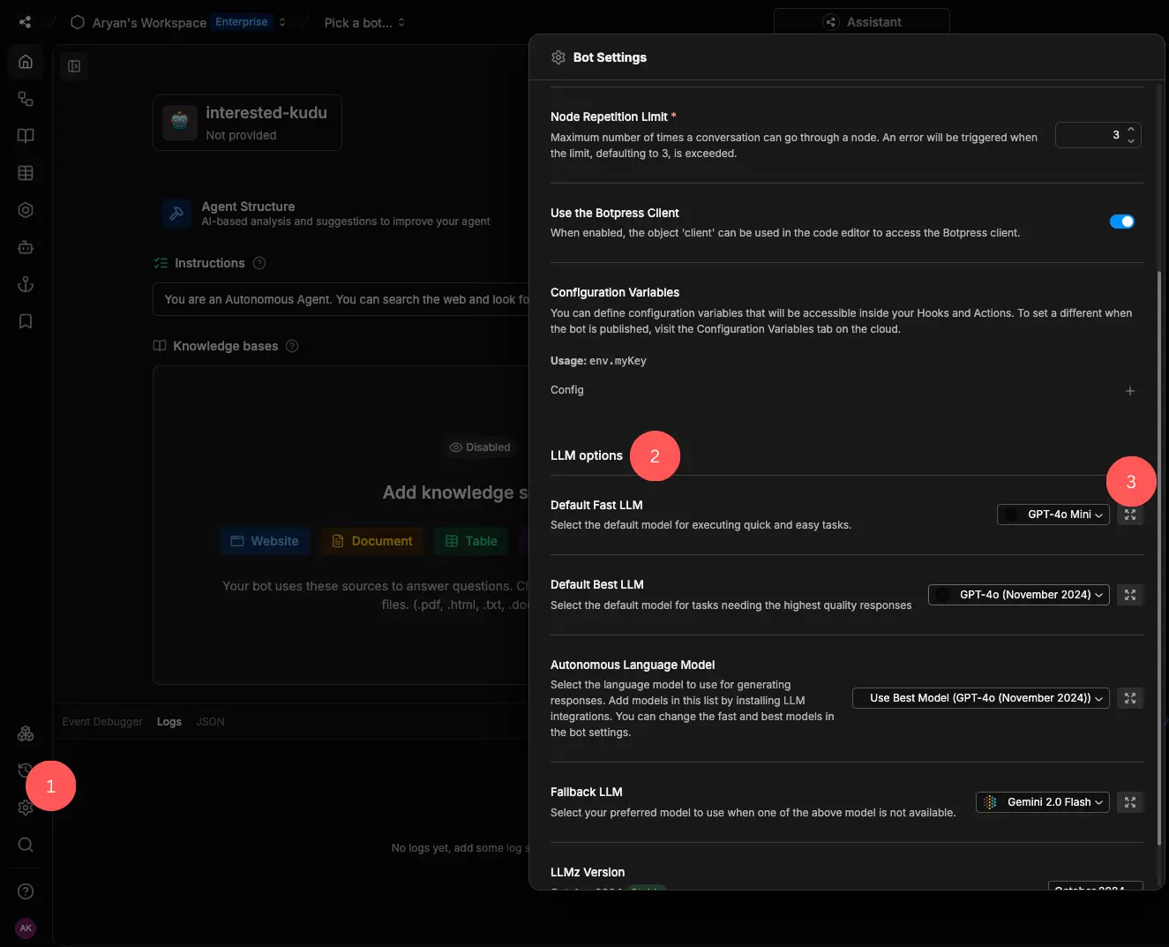Click the LLM options section heading
The image size is (1169, 947).
587,455
